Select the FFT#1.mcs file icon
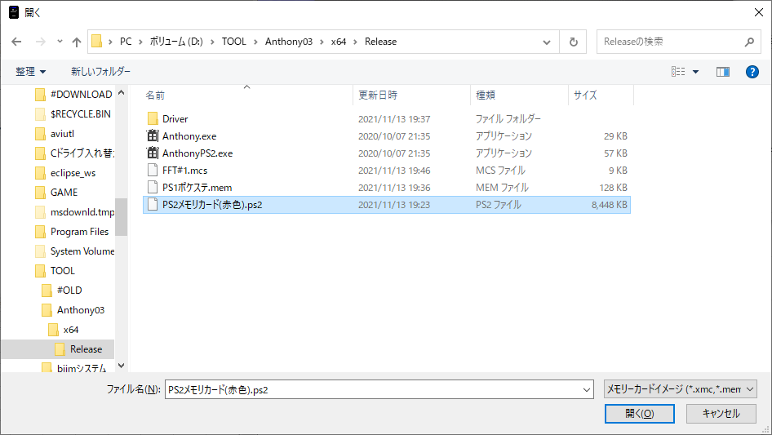This screenshot has height=435, width=772. point(153,171)
